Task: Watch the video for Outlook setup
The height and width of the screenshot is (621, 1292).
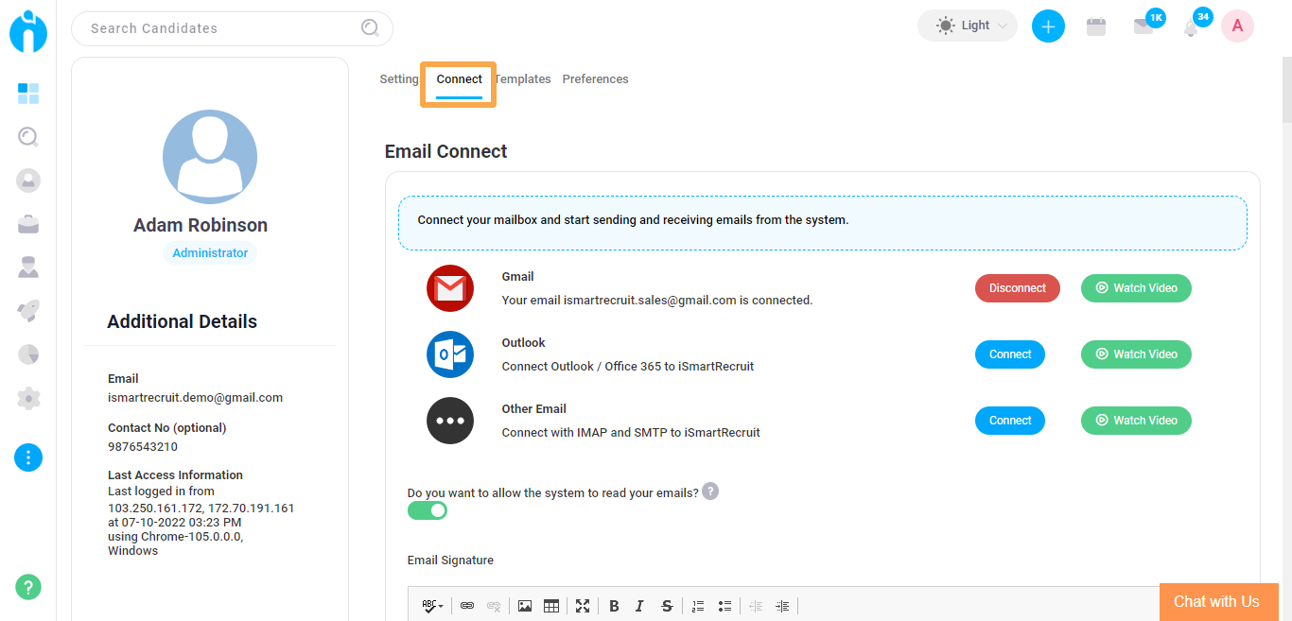Action: tap(1135, 354)
